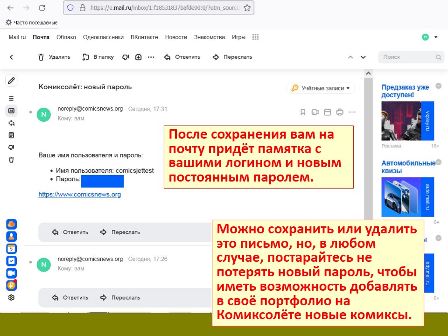
Task: Go to the previous letter with up chevron
Action: [350, 57]
